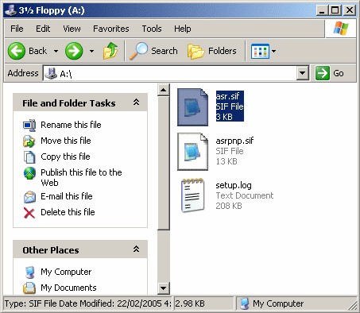Image resolution: width=360 pixels, height=313 pixels.
Task: Open the Forward history dropdown arrow
Action: [x=91, y=51]
